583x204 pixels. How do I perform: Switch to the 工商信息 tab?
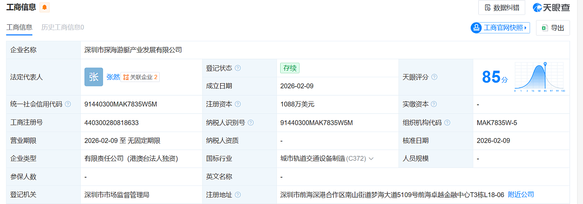[x=19, y=27]
